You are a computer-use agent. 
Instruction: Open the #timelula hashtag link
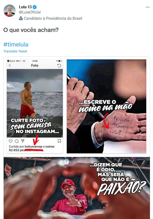point(16,44)
